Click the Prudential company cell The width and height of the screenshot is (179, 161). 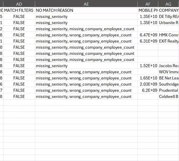tap(168, 90)
